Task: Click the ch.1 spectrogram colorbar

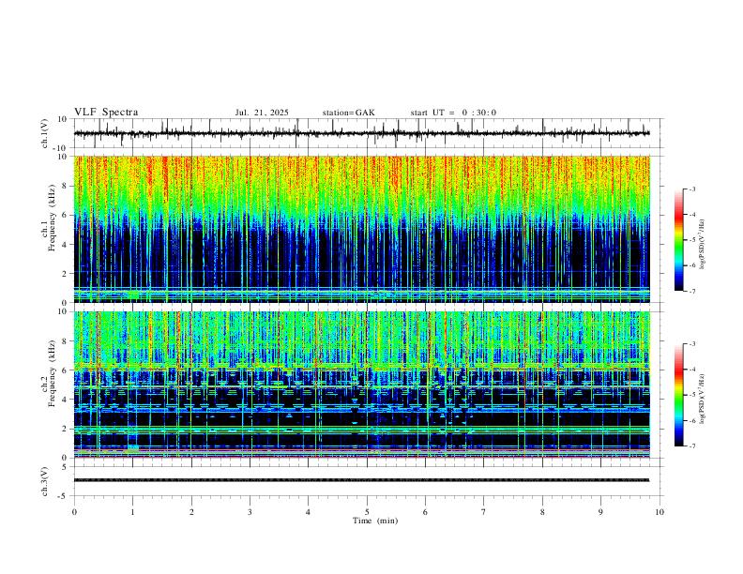Action: tap(678, 240)
